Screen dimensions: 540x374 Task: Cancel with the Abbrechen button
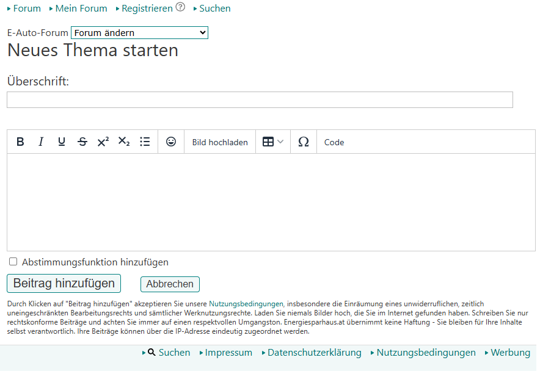[x=170, y=284]
